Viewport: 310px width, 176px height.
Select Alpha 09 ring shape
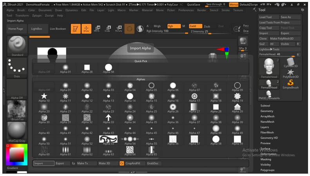237,87
